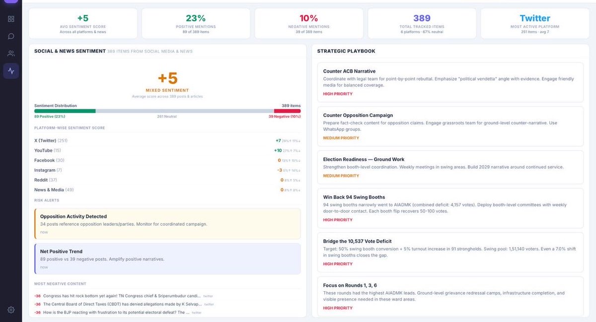Select the 23% Positive Mentions card

point(196,23)
